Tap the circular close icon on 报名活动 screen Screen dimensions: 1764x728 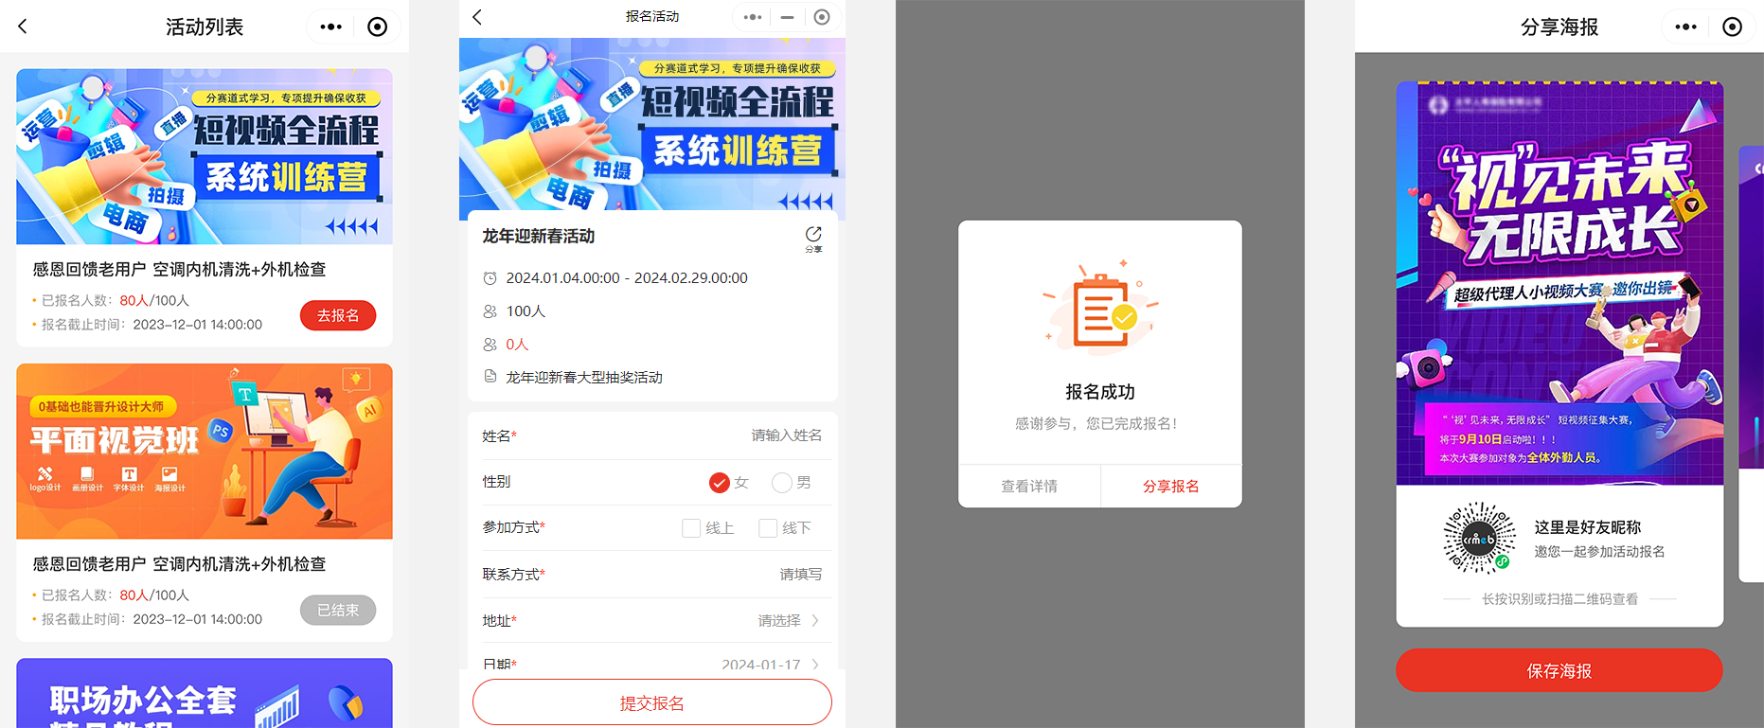tap(822, 17)
